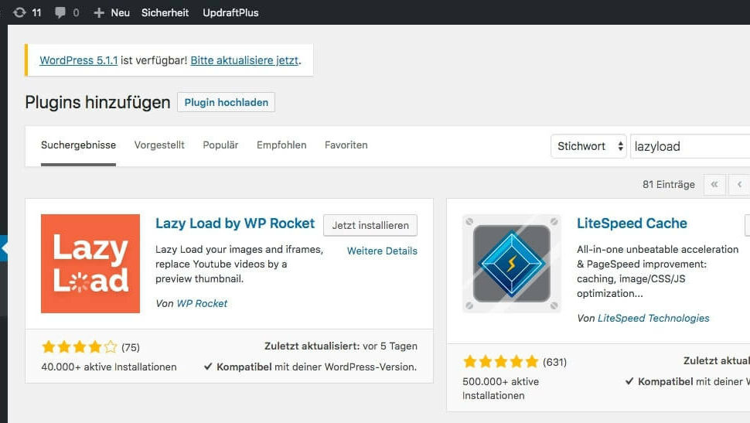Viewport: 750px width, 423px height.
Task: Click the 81 Einträge results count
Action: pyautogui.click(x=669, y=184)
